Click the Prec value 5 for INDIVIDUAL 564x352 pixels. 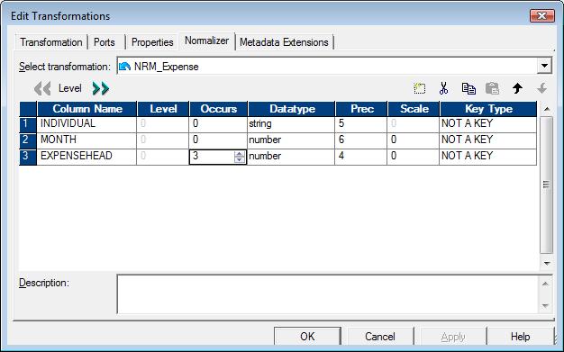pyautogui.click(x=361, y=123)
